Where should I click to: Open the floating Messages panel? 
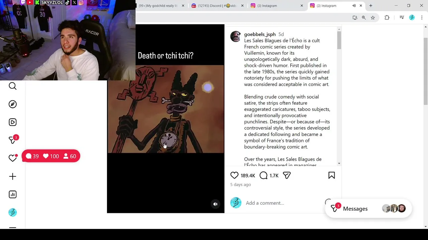tap(368, 209)
